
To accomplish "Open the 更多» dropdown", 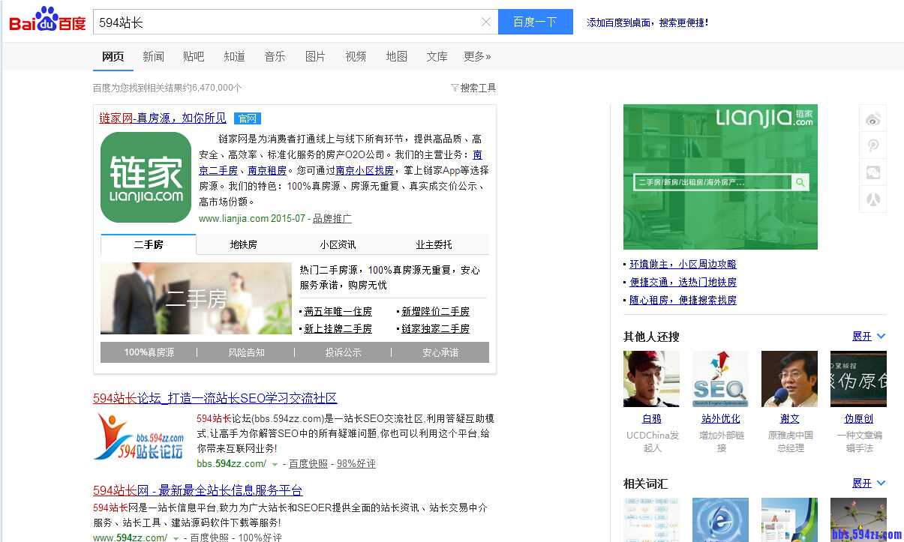I will 477,55.
